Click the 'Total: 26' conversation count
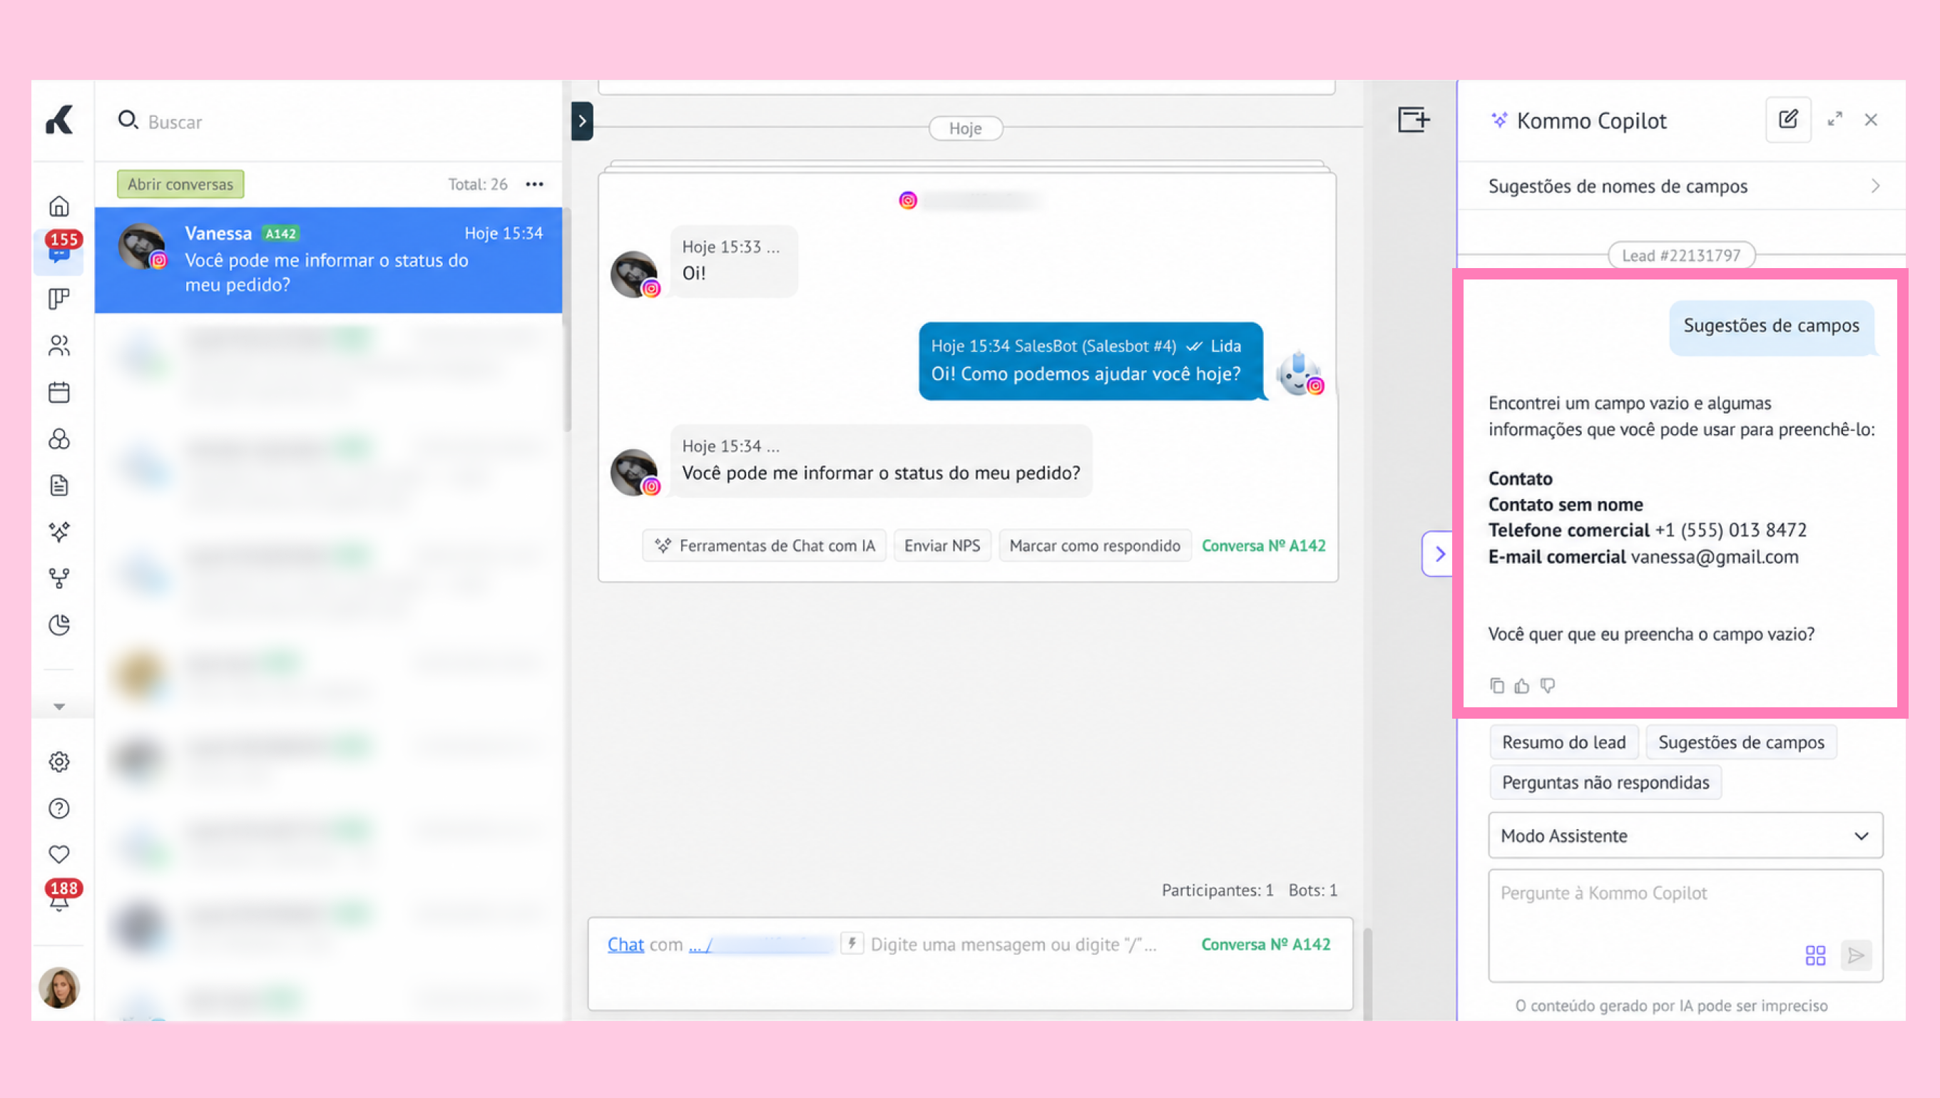Image resolution: width=1940 pixels, height=1098 pixels. pyautogui.click(x=477, y=184)
